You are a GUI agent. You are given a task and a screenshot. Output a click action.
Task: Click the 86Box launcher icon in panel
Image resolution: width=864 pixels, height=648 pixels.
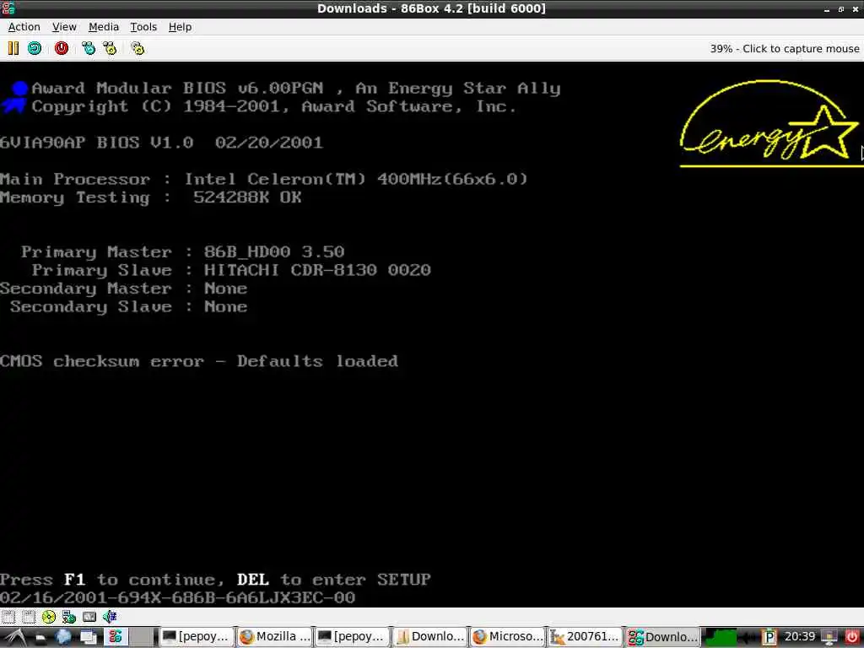point(115,637)
